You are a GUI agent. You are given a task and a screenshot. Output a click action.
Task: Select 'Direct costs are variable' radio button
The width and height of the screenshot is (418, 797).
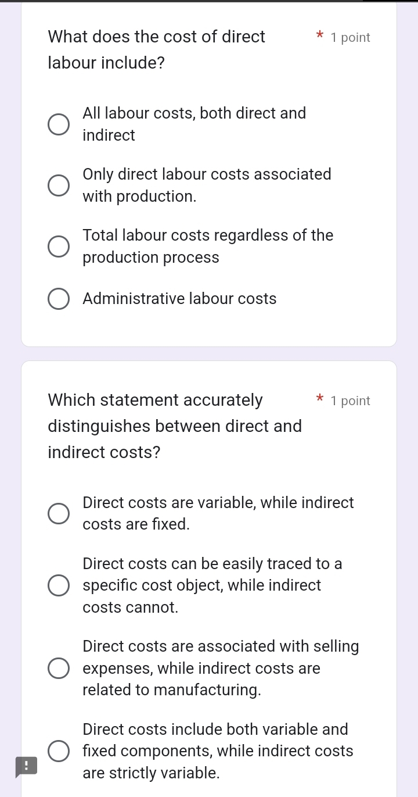(x=58, y=514)
